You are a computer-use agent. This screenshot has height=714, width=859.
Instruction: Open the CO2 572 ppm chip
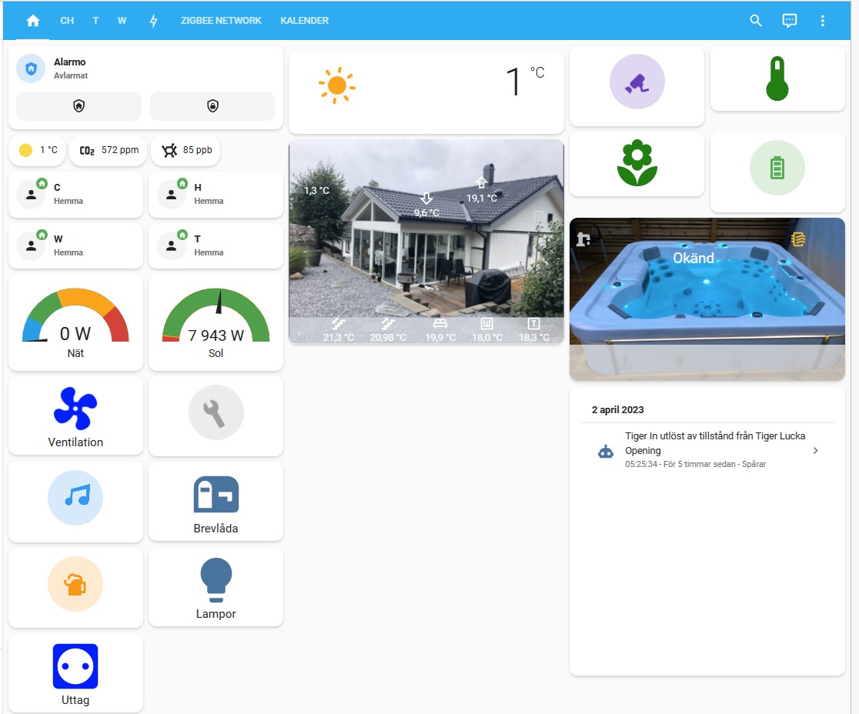tap(109, 150)
